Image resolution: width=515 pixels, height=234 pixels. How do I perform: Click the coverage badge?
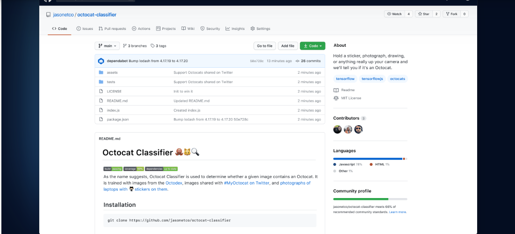click(134, 169)
